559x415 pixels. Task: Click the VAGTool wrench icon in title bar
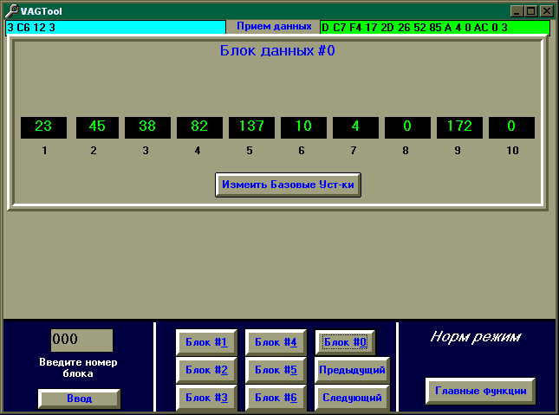[11, 11]
